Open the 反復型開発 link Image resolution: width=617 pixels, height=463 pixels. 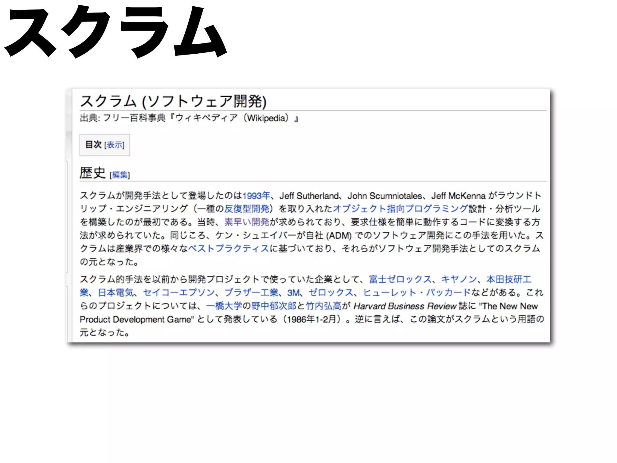click(247, 209)
